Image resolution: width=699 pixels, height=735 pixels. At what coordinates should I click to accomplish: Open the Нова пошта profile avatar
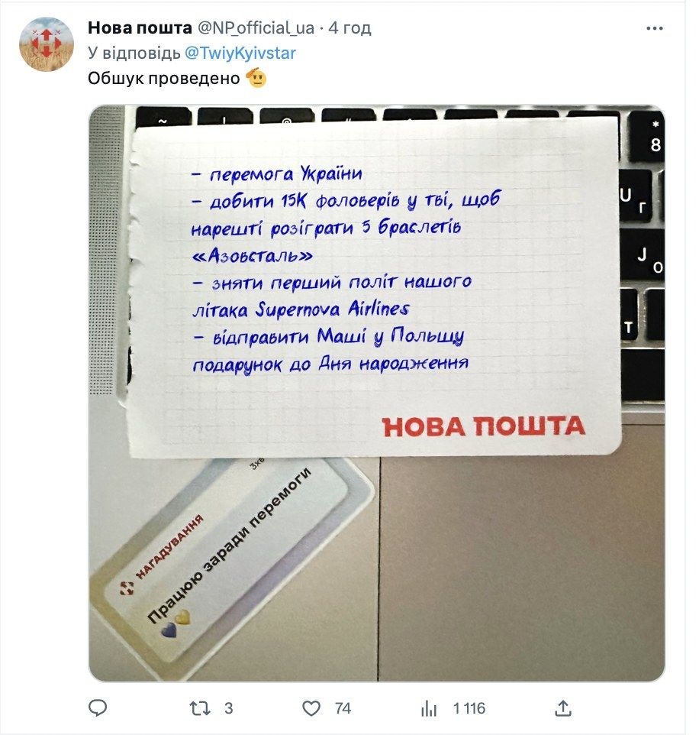tap(47, 44)
